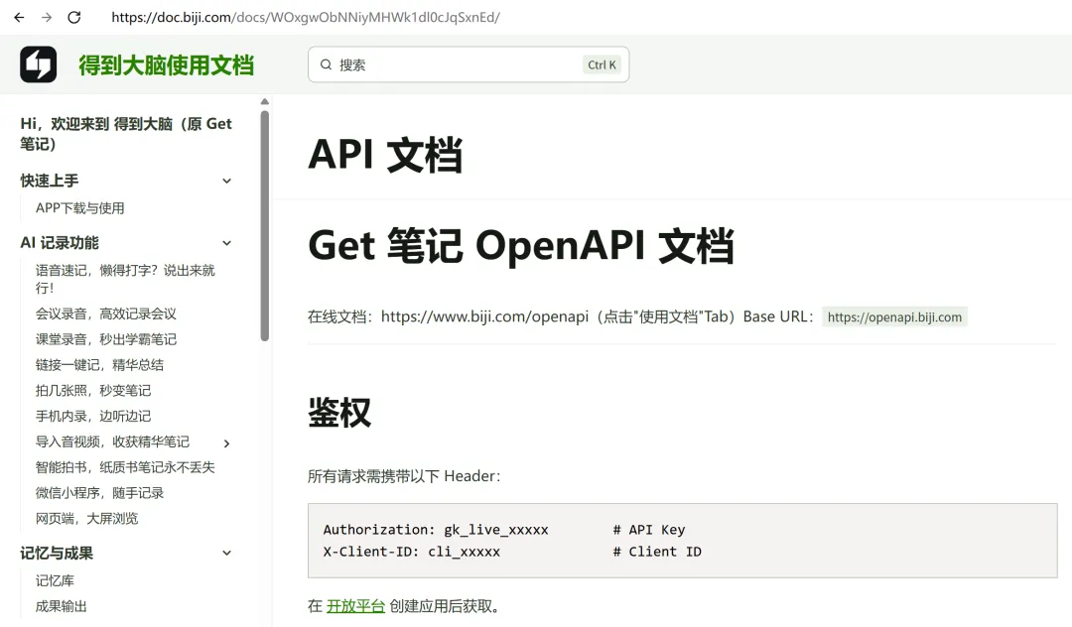Open 语音速记，懒得打字？说出来就行！ page

(x=125, y=279)
